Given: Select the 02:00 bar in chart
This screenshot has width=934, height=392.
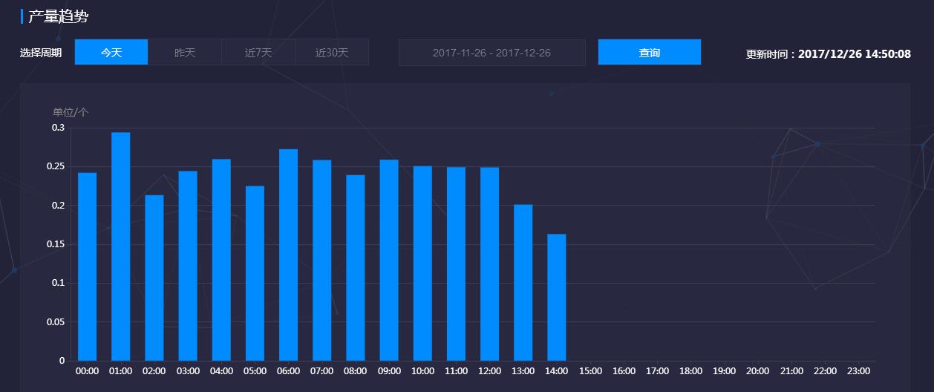Looking at the screenshot, I should point(154,278).
